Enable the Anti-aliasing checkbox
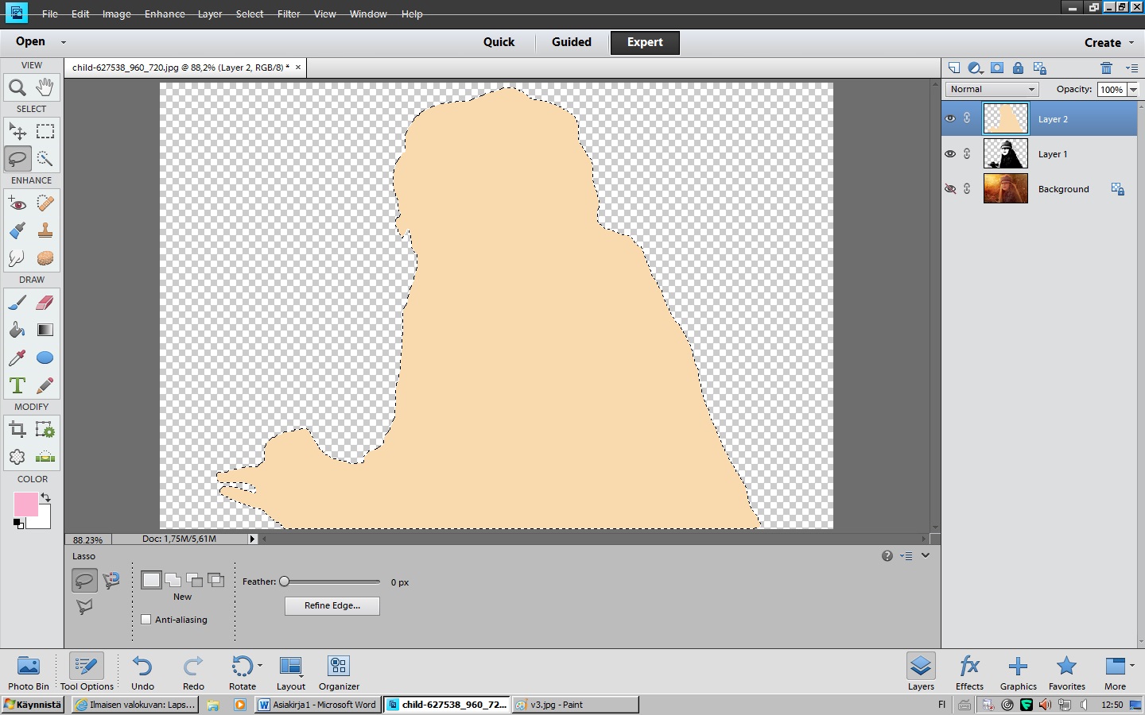The width and height of the screenshot is (1145, 715). click(x=146, y=620)
